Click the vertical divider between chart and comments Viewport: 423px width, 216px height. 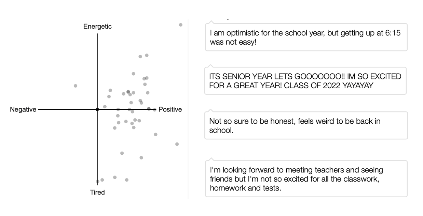coord(188,109)
